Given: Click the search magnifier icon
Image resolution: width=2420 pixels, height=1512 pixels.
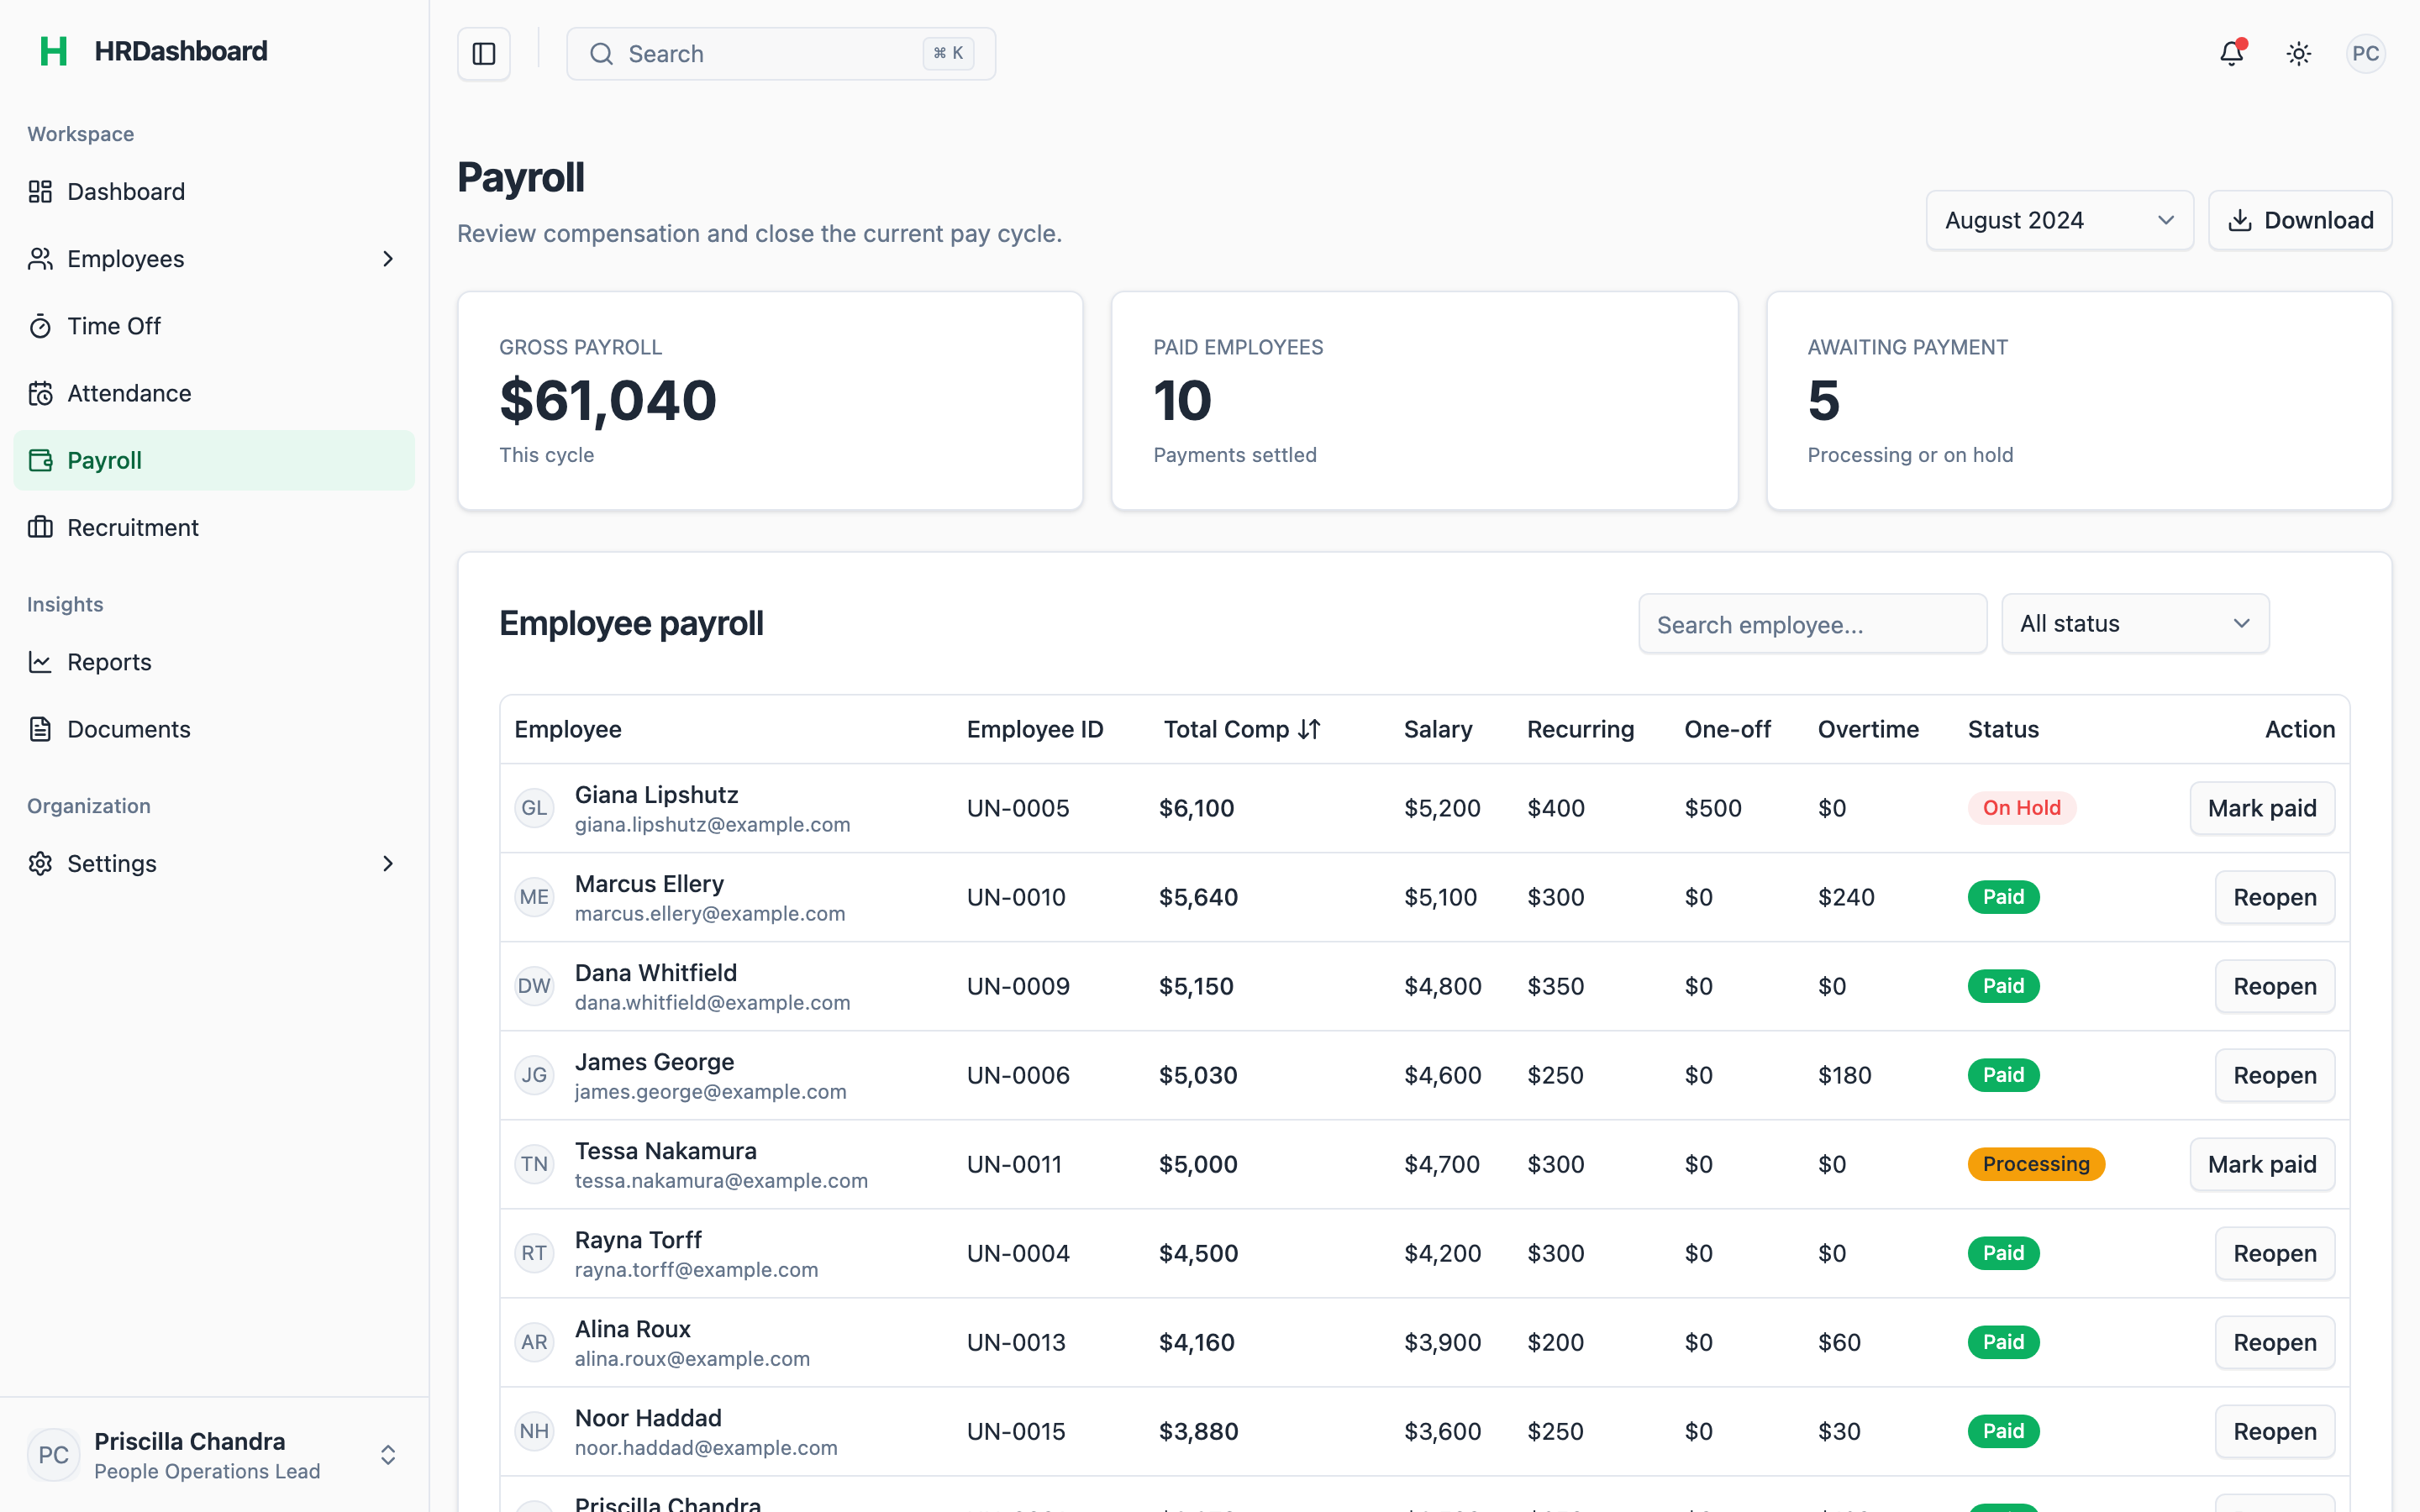Looking at the screenshot, I should (601, 54).
